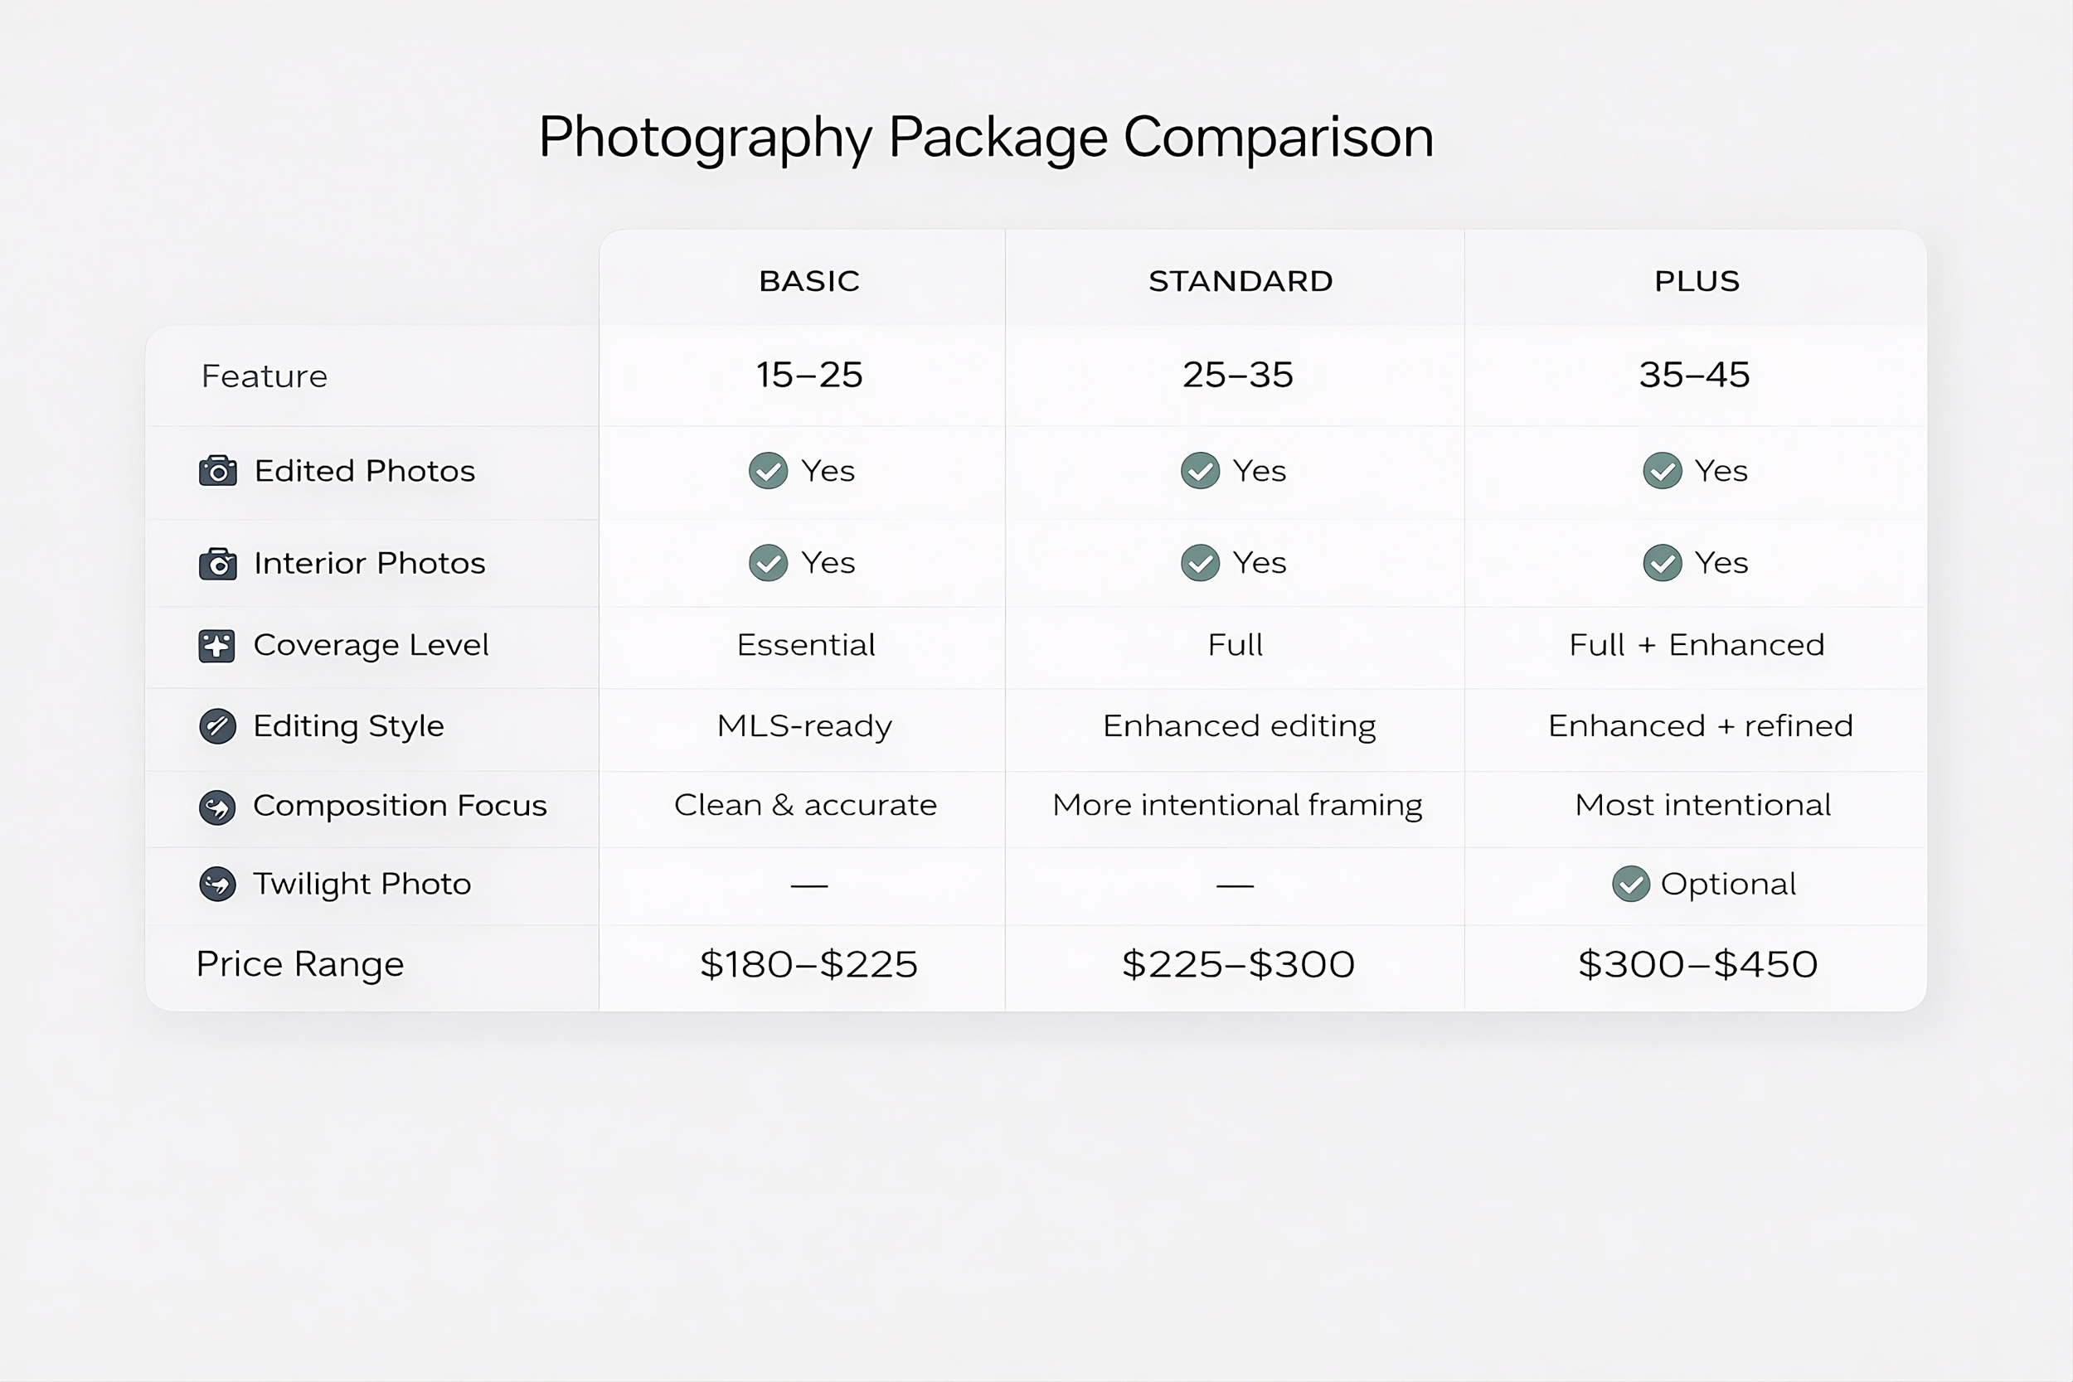The image size is (2073, 1382).
Task: Select the PLUS column header
Action: coord(1697,281)
